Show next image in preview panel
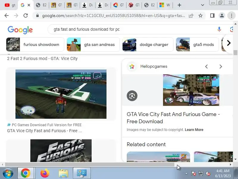 (221, 67)
